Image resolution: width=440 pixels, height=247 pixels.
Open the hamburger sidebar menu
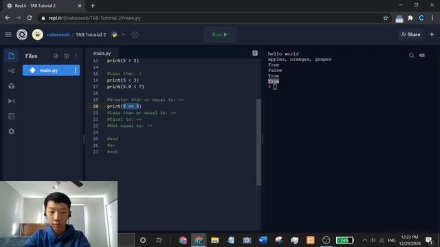pyautogui.click(x=8, y=35)
